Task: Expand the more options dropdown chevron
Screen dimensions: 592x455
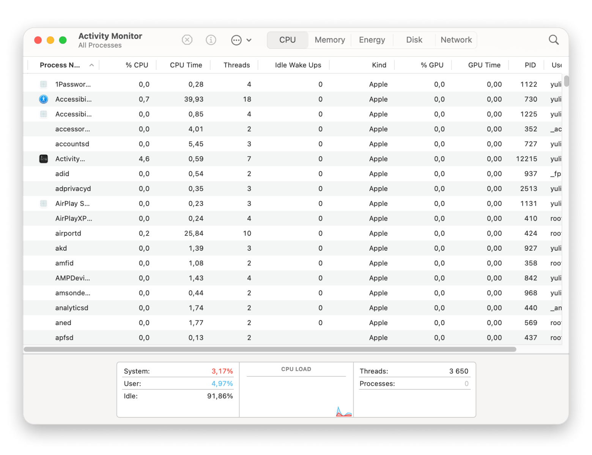Action: (x=249, y=40)
